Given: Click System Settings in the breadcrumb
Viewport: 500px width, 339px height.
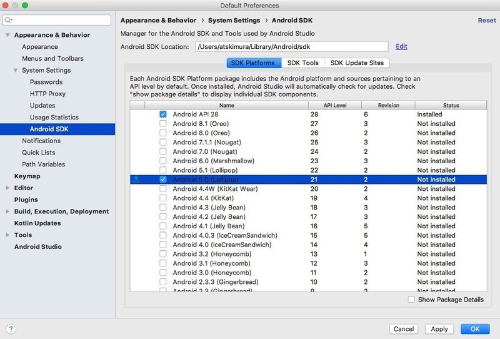Looking at the screenshot, I should point(234,21).
